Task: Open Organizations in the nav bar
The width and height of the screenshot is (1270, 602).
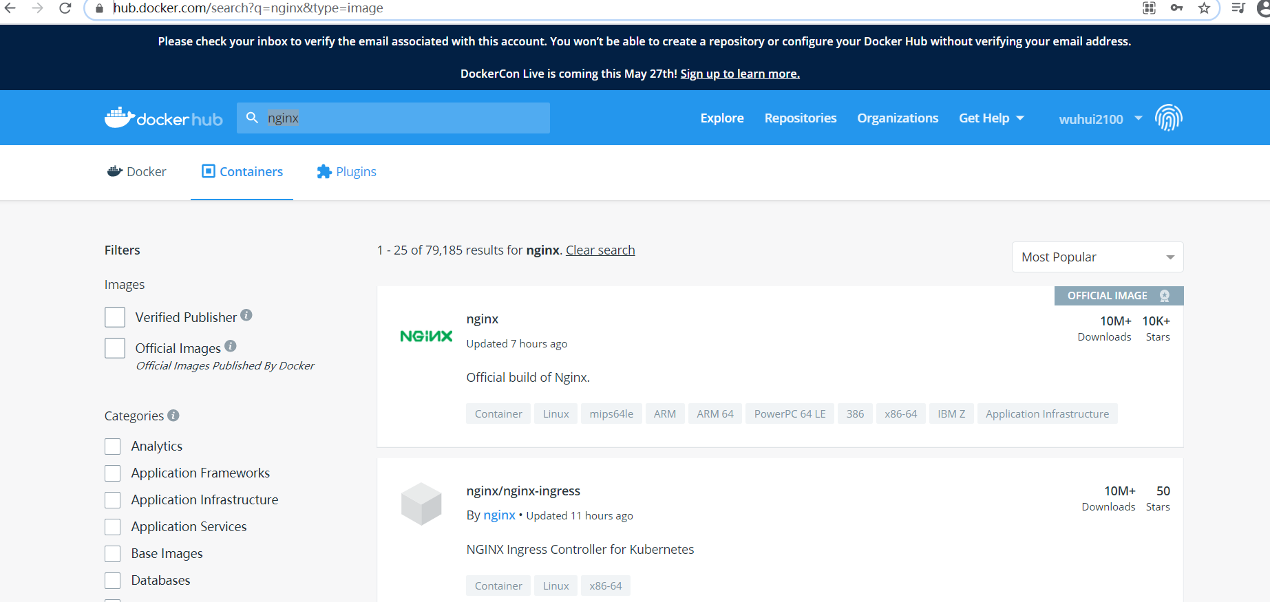Action: [x=898, y=118]
